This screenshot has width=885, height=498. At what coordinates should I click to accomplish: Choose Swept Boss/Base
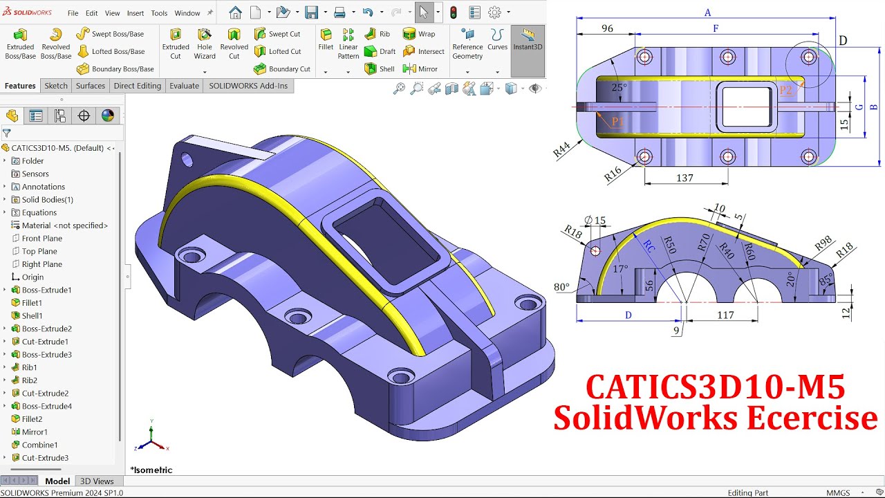(110, 34)
